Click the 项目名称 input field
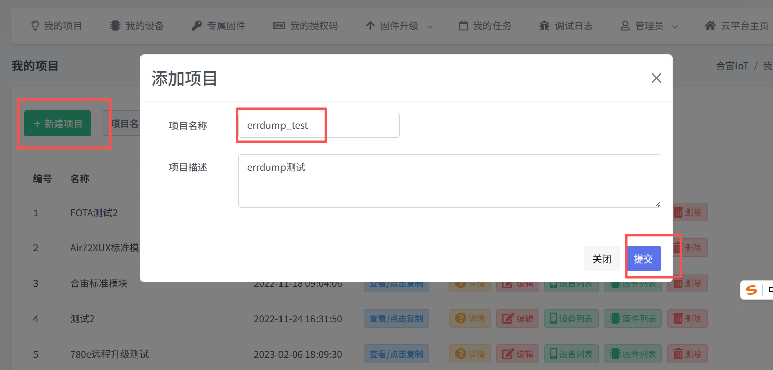The height and width of the screenshot is (370, 773). [319, 125]
